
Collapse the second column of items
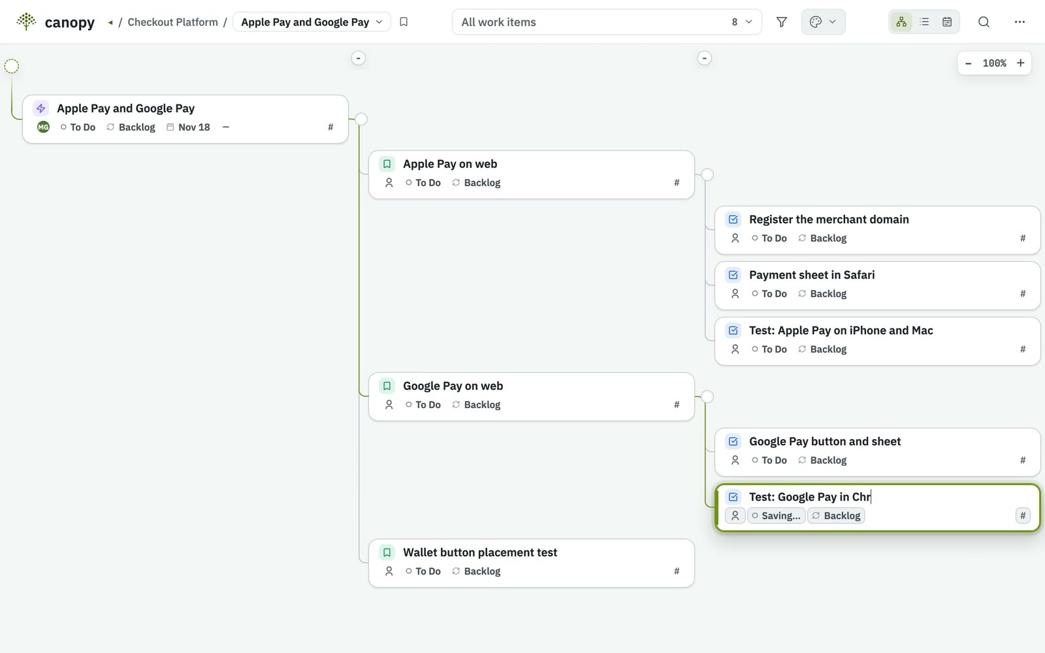click(x=358, y=58)
